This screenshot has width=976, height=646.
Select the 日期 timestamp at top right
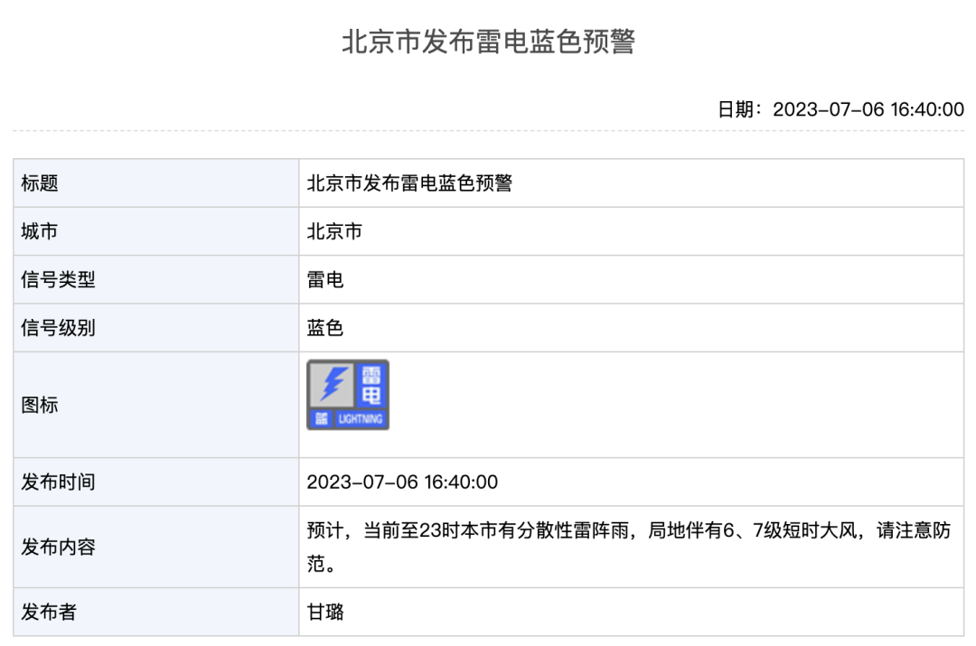pos(840,109)
